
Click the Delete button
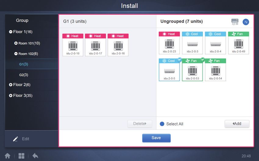click(x=140, y=124)
